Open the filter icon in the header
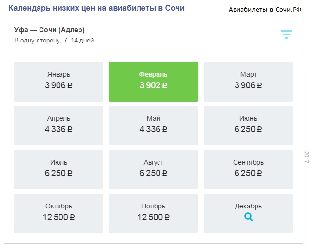The width and height of the screenshot is (316, 249). (x=286, y=34)
